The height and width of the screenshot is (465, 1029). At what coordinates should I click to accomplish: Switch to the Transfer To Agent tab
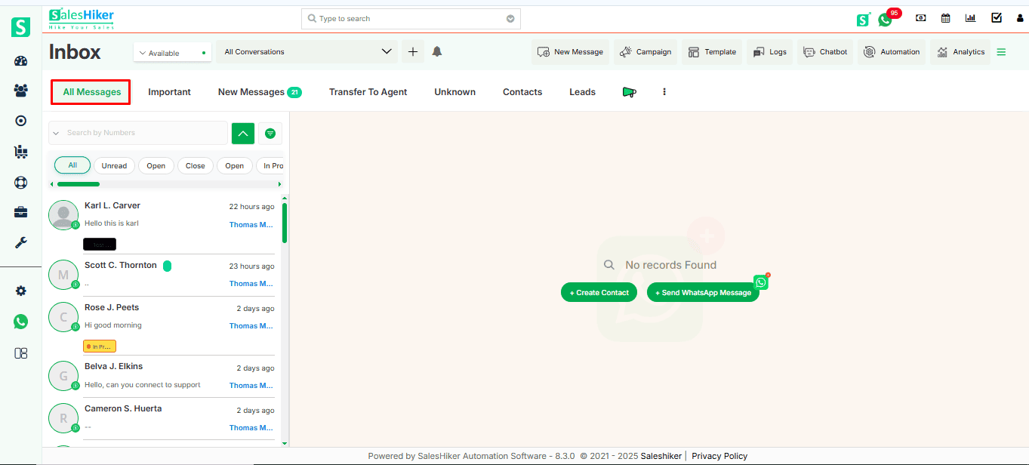368,92
